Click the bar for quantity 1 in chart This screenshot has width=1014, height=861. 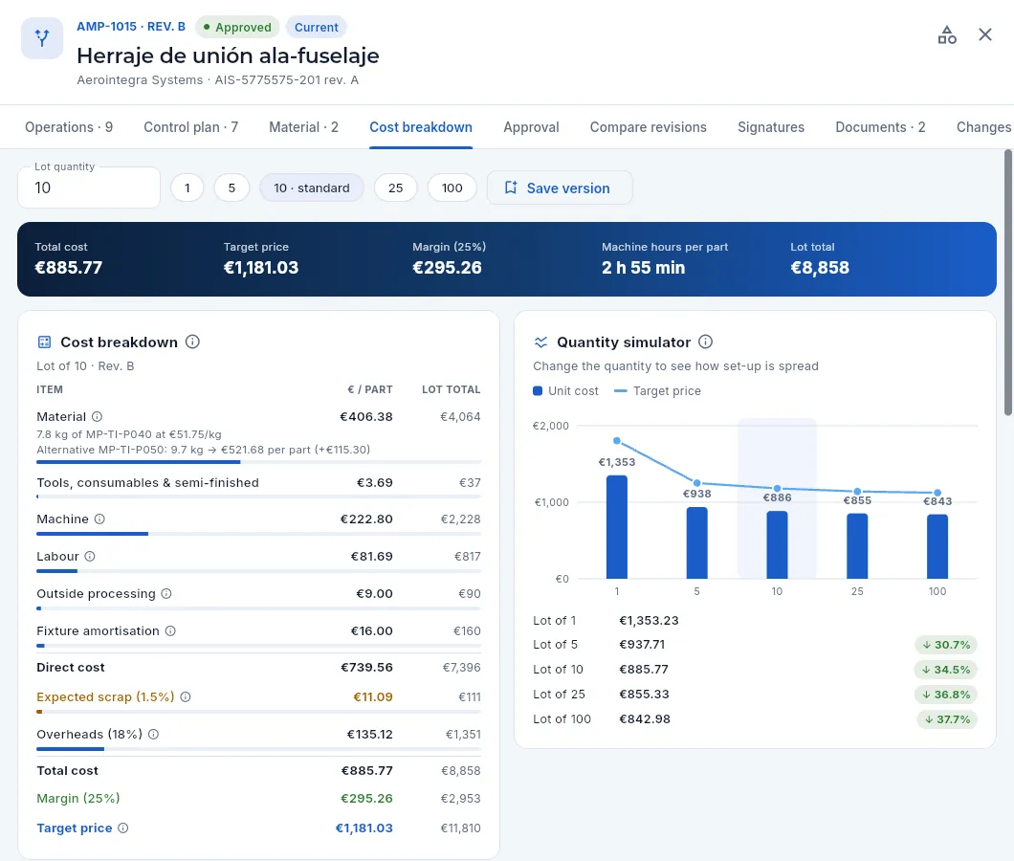(x=617, y=527)
